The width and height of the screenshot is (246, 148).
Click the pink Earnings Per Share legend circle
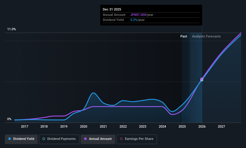tap(121, 139)
